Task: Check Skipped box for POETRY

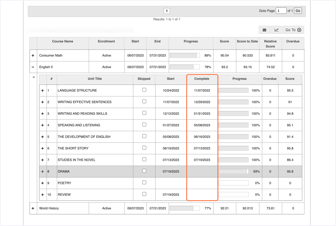Action: click(x=144, y=183)
